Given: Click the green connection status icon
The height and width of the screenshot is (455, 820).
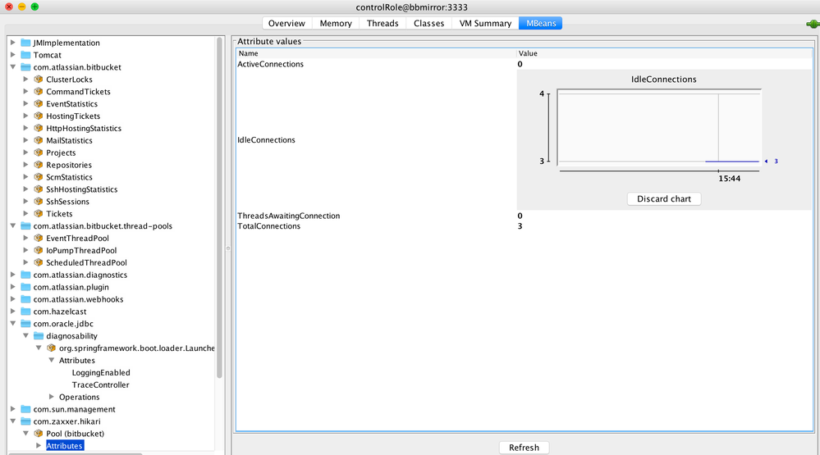Looking at the screenshot, I should (813, 24).
